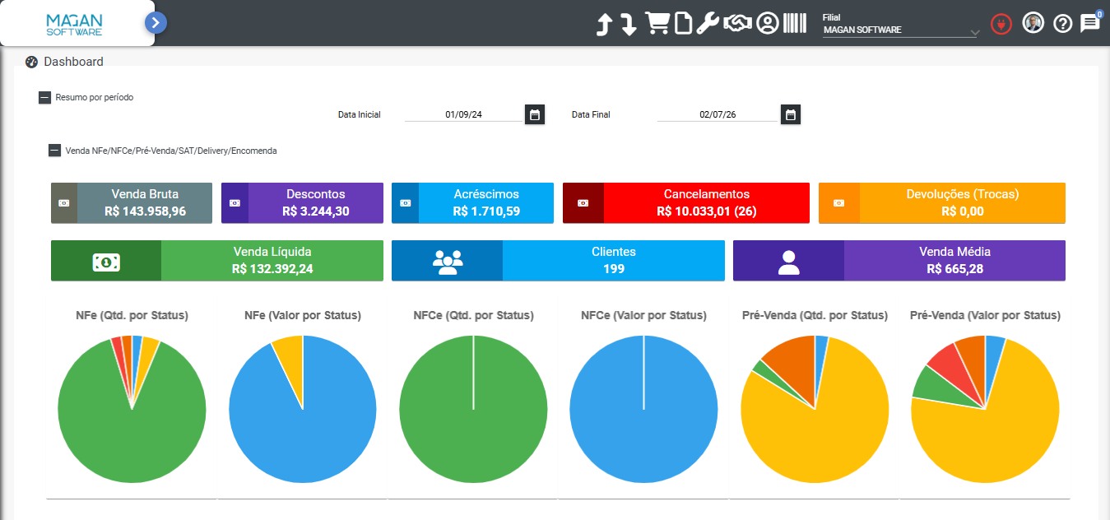
Task: Expand the sidebar with the blue arrow button
Action: click(156, 23)
